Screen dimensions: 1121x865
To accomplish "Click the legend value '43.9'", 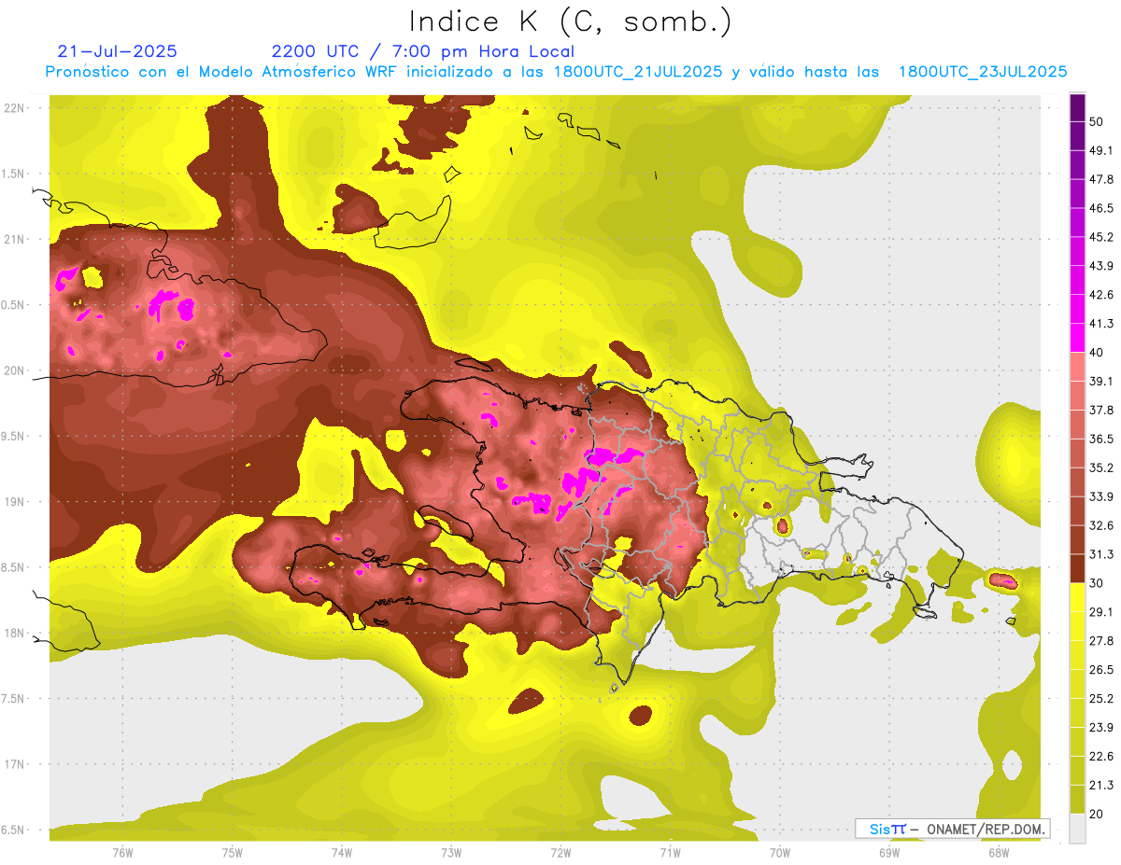I will [x=1101, y=266].
